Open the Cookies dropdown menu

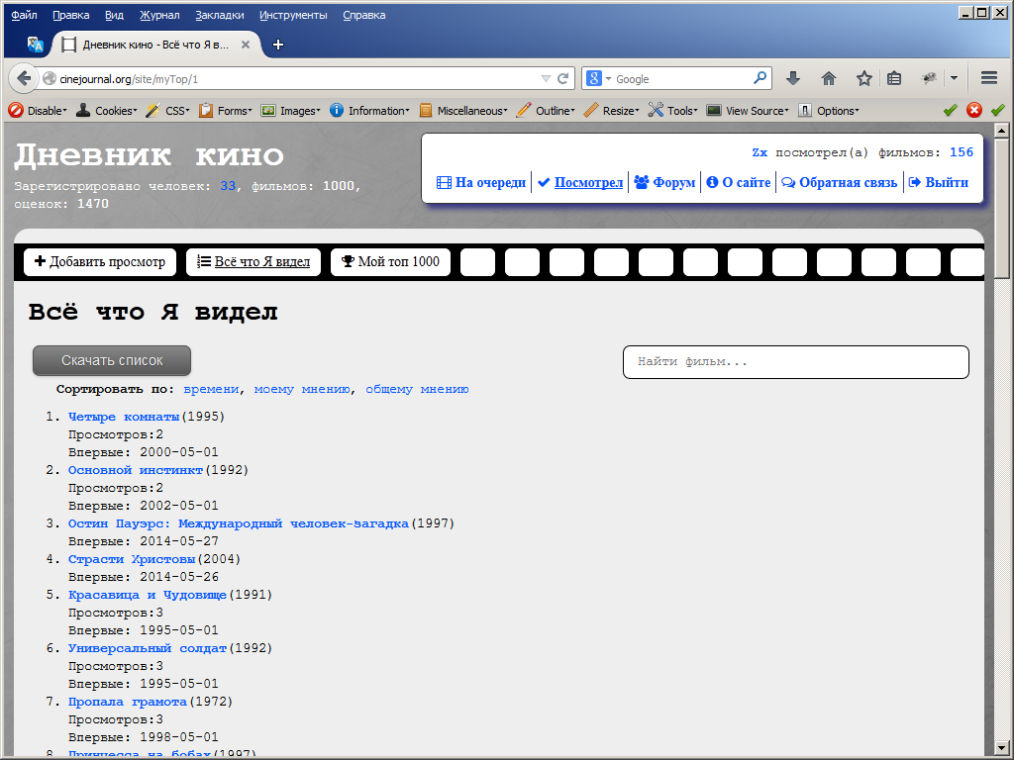(107, 111)
